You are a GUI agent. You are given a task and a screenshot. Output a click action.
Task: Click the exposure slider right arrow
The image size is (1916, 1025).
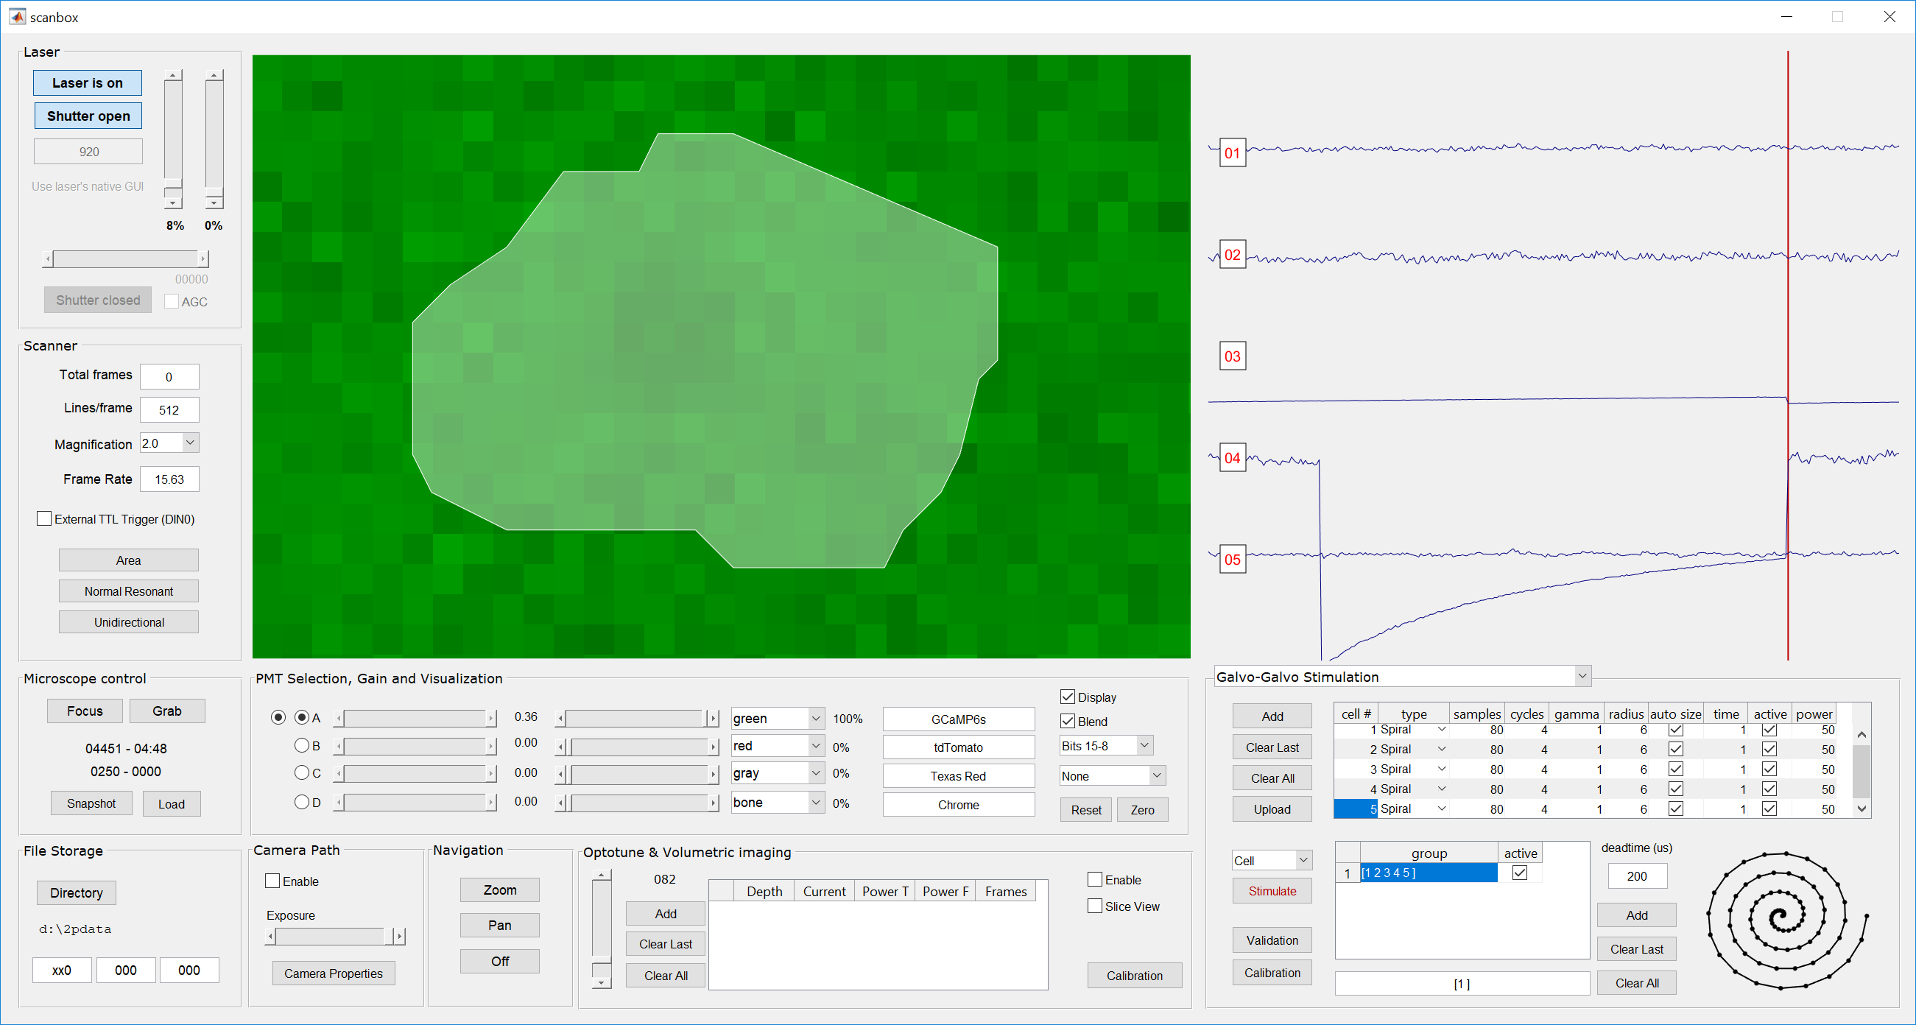coord(399,936)
